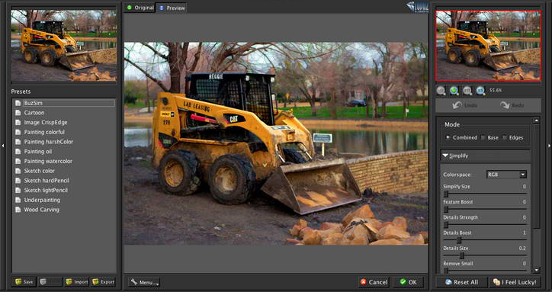Click the Details Size slider handle
Image resolution: width=552 pixels, height=292 pixels.
461,255
